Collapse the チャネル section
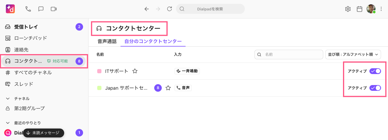The width and height of the screenshot is (388, 140). [8, 99]
